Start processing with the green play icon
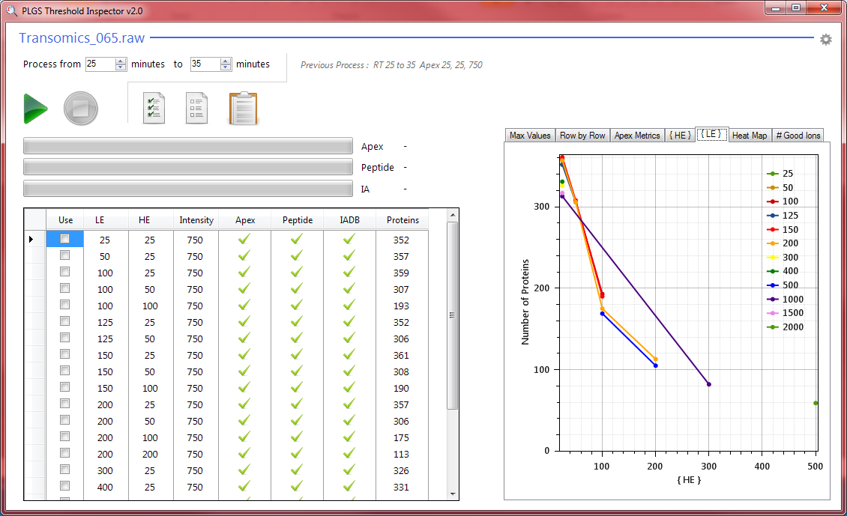 [x=34, y=108]
